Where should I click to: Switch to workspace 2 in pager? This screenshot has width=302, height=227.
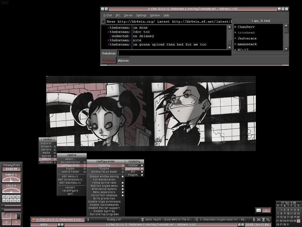(x=6, y=222)
